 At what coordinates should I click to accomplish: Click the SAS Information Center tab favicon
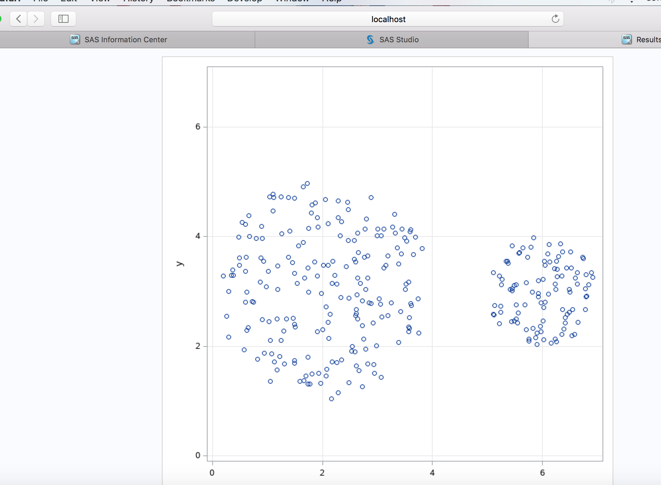[x=75, y=39]
